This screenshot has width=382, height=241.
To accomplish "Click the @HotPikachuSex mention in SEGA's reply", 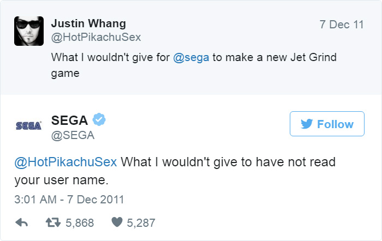I will point(65,162).
